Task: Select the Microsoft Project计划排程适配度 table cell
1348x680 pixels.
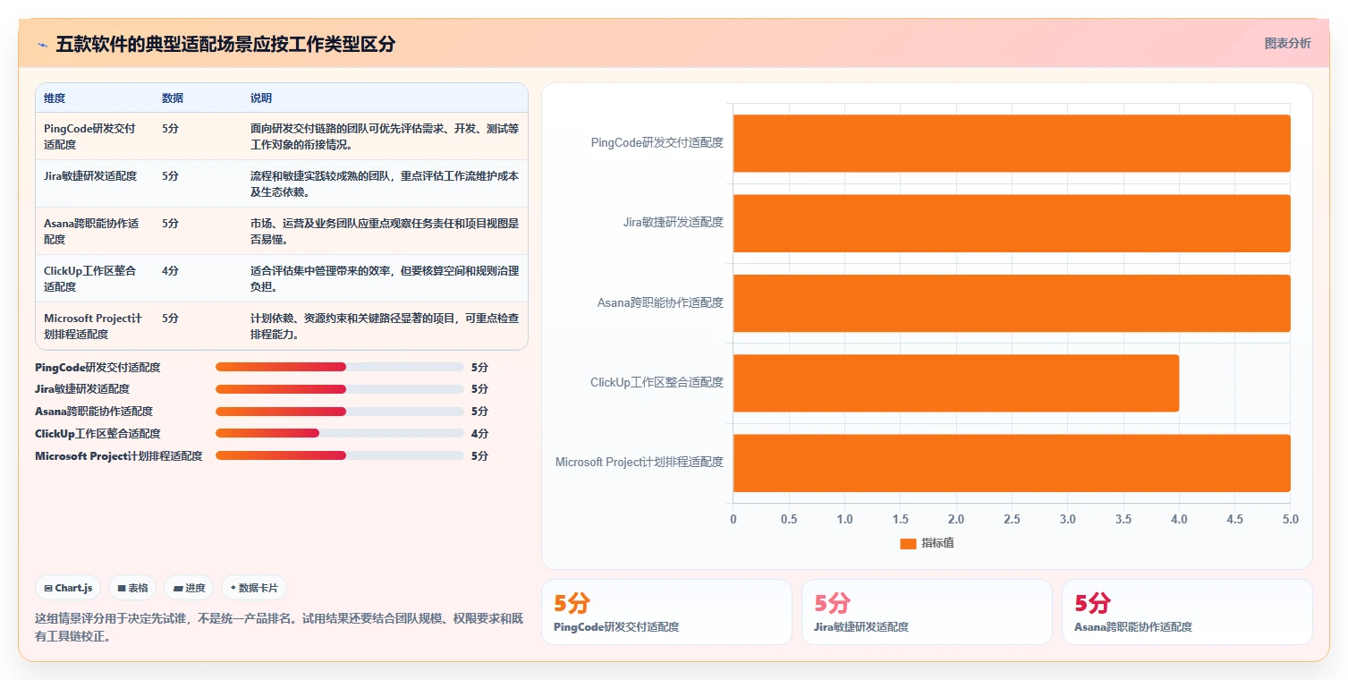Action: point(94,326)
